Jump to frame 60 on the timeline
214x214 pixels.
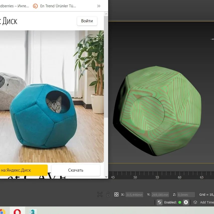(179, 177)
